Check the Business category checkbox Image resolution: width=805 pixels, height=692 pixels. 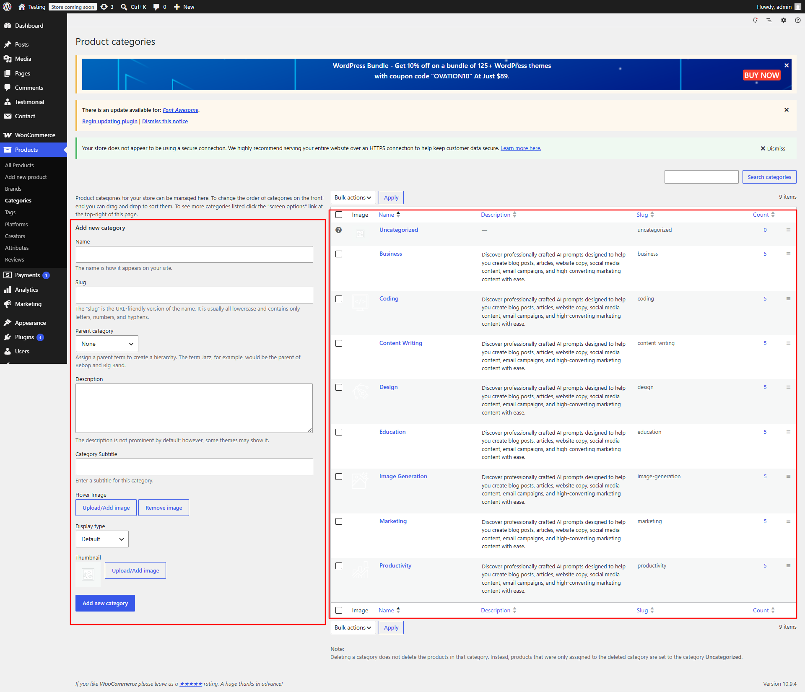(339, 254)
